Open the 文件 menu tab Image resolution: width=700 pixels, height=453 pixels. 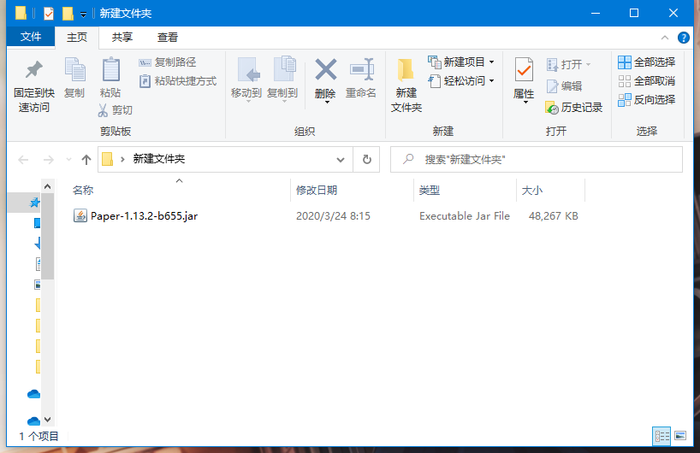click(31, 37)
